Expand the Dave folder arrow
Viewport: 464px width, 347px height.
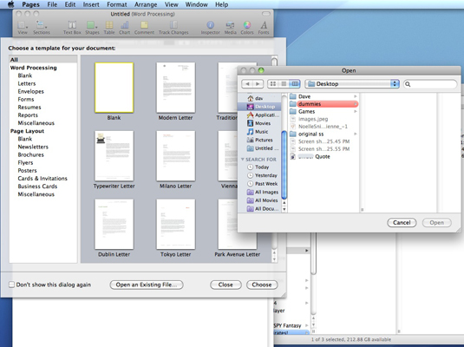355,96
